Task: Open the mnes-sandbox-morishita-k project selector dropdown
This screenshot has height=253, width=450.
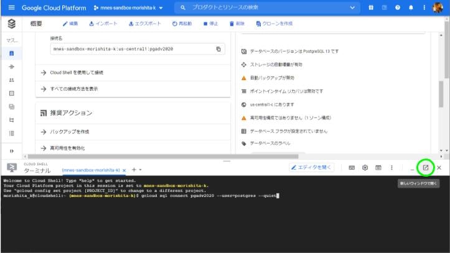Action: [x=128, y=7]
